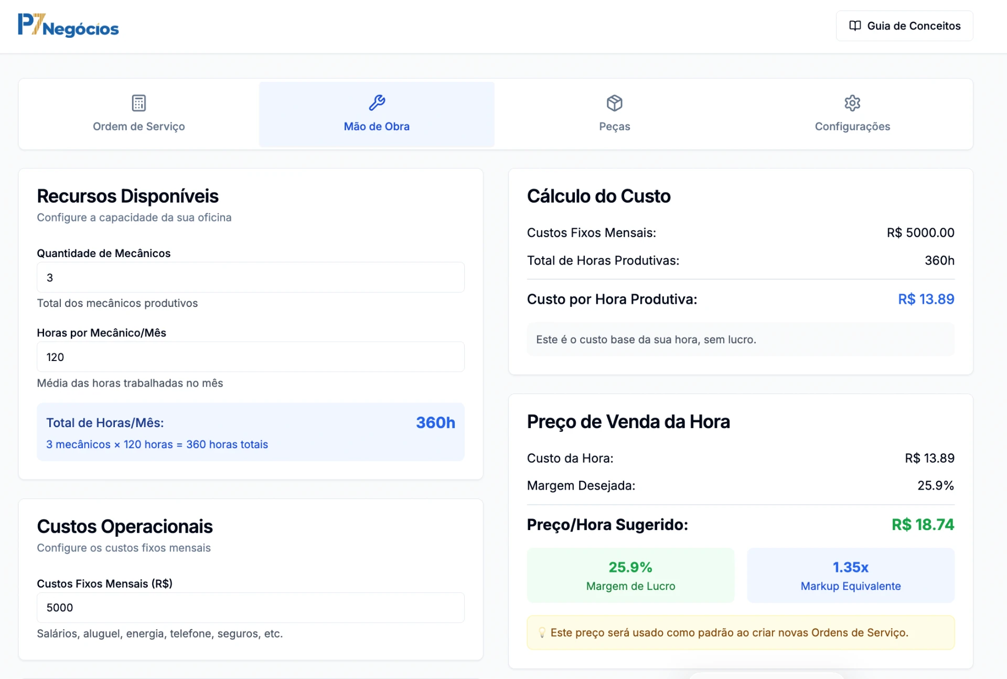Screen dimensions: 1007x679
Task: Click the R$ 5000.00 fixed costs value
Action: (x=920, y=232)
